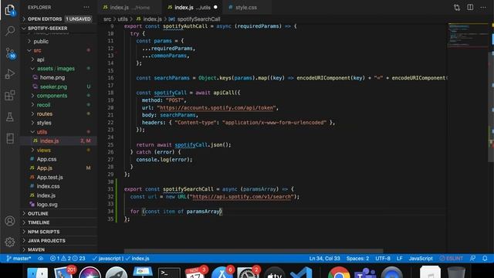This screenshot has height=278, width=494.
Task: Click unsaved dot on index.js utils tab
Action: (x=215, y=7)
